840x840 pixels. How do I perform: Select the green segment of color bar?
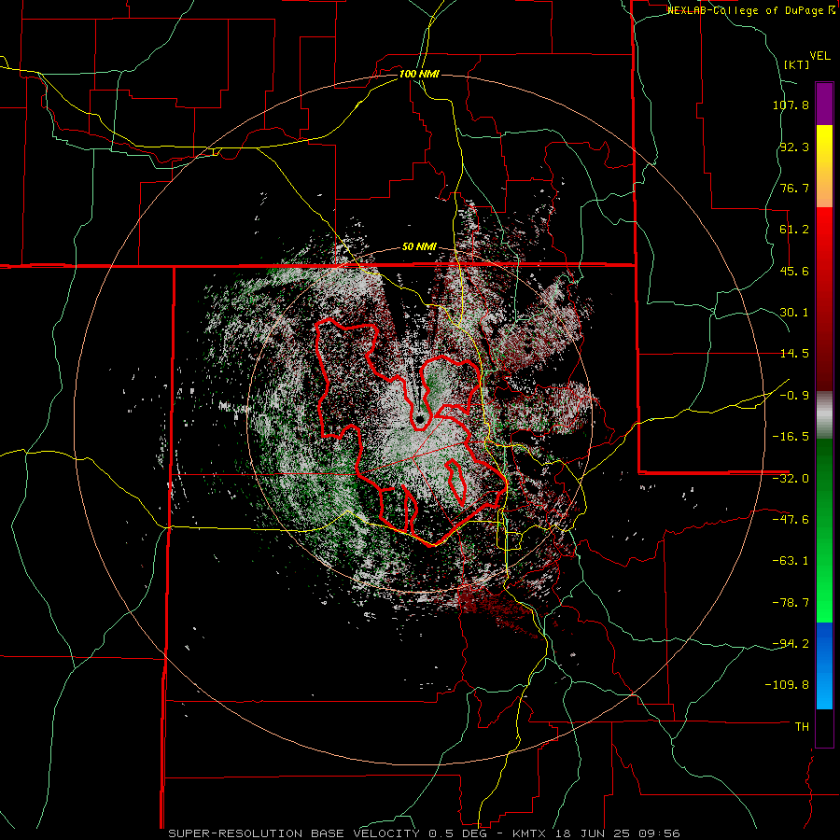click(824, 530)
